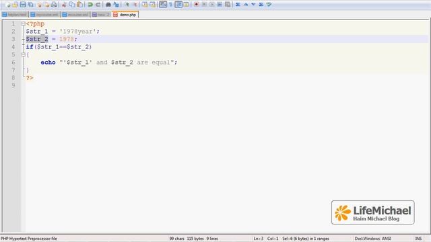Click 'PHP Hypertext Preprocessor file' in status bar

coord(29,239)
